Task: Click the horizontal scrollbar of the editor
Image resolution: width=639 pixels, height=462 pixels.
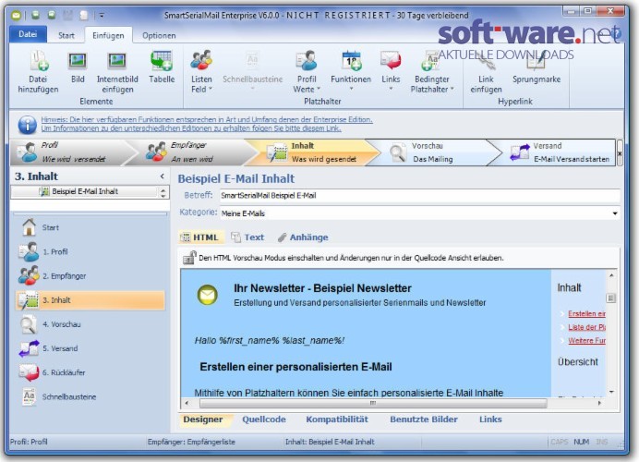Action: pyautogui.click(x=373, y=403)
